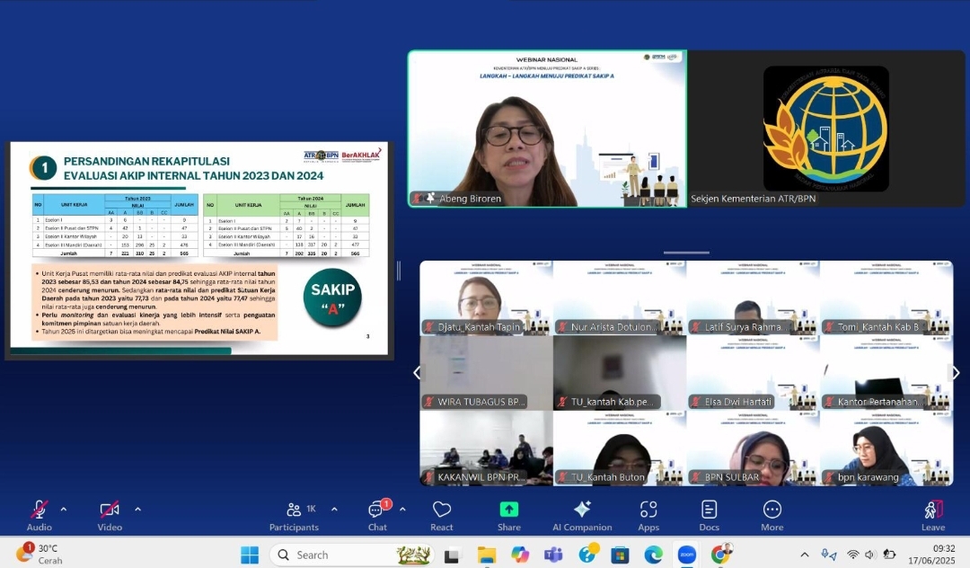Expand video options caret next to Video
The image size is (970, 568).
(x=137, y=509)
